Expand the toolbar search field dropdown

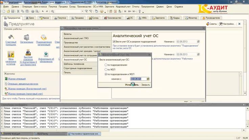[82, 11]
